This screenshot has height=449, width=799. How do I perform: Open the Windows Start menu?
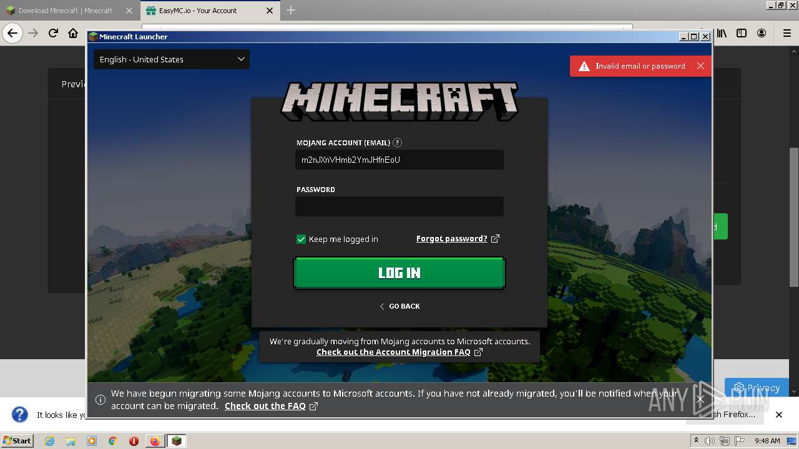click(x=17, y=440)
